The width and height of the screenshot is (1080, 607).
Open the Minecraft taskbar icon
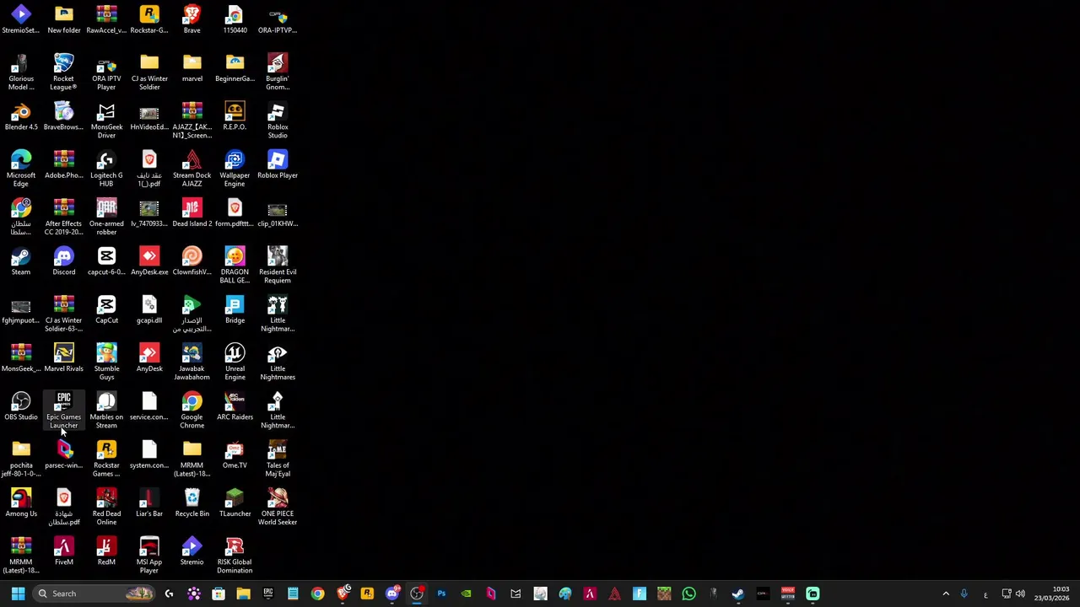coord(664,594)
